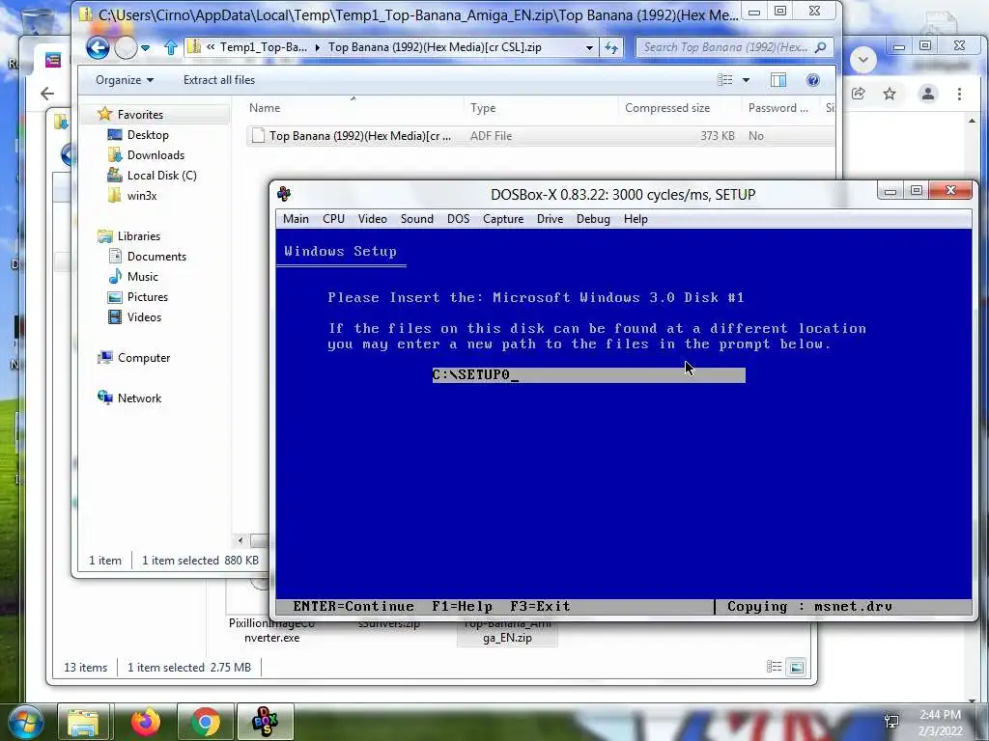The width and height of the screenshot is (989, 741).
Task: Select the Music library
Action: 143,277
